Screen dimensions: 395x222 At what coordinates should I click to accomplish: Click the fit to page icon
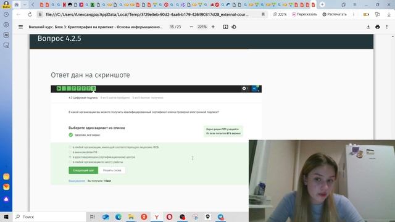[x=225, y=27]
